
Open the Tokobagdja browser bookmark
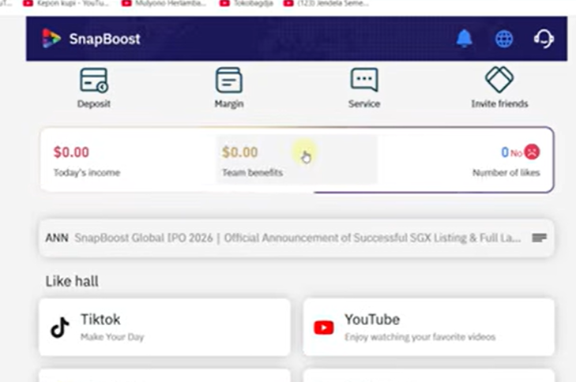click(x=246, y=4)
